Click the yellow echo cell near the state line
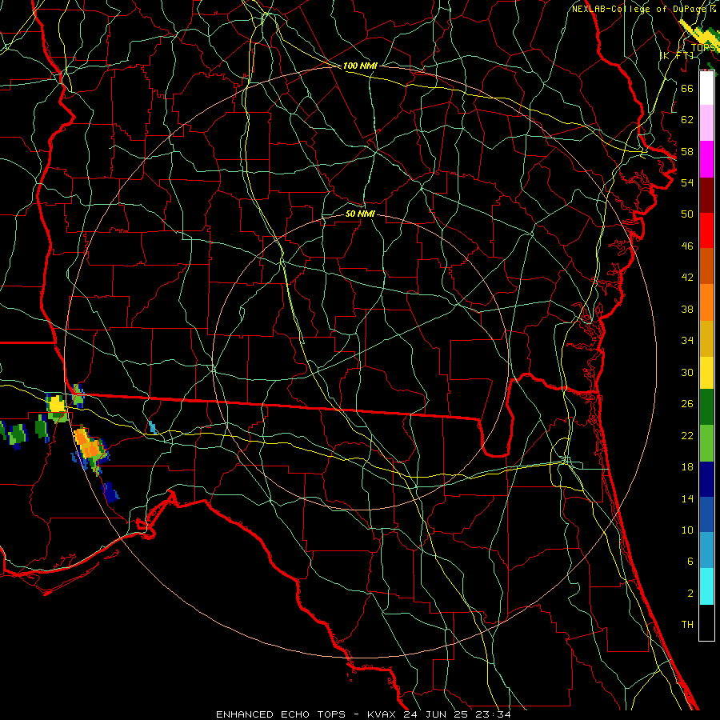This screenshot has height=720, width=720. tap(57, 404)
